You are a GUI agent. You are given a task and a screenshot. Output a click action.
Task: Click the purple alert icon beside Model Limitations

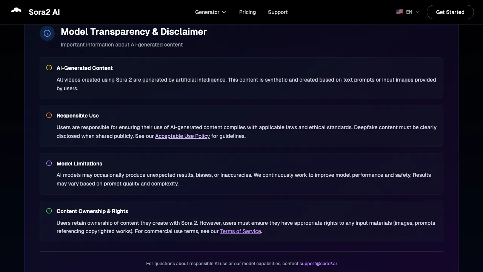pyautogui.click(x=49, y=163)
